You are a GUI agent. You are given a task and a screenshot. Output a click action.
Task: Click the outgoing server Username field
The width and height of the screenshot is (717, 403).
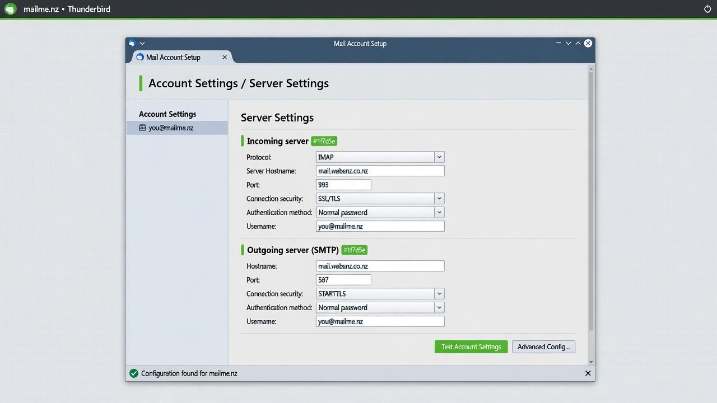(x=380, y=321)
